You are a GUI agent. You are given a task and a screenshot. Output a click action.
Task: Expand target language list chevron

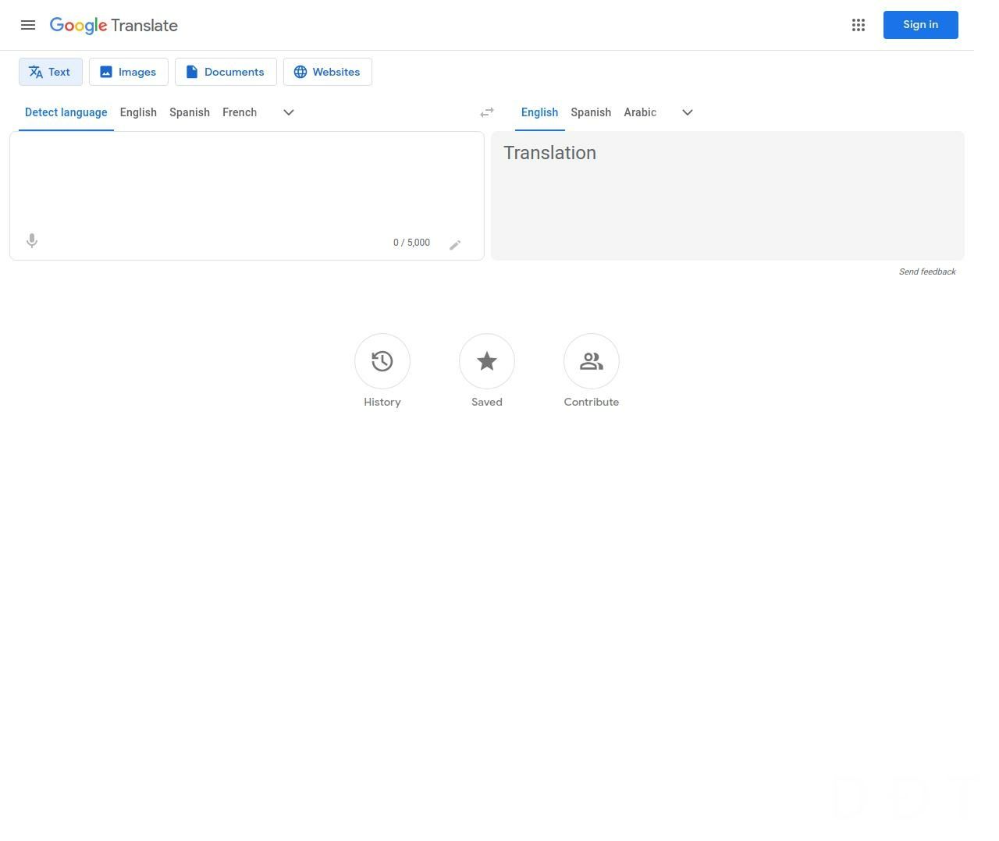pos(688,112)
